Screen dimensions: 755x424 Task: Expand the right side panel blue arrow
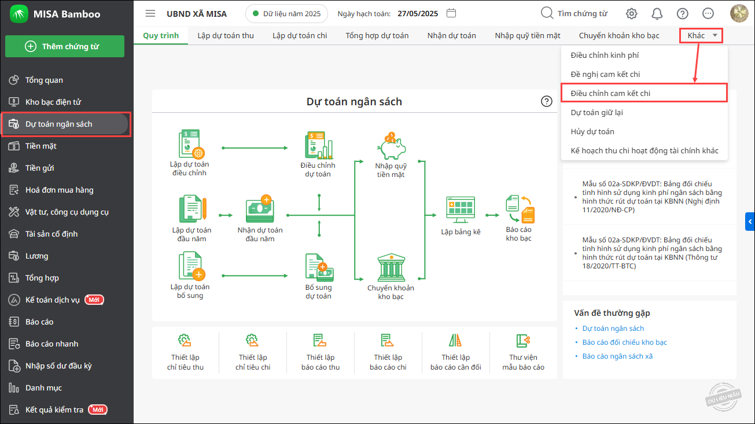[750, 221]
